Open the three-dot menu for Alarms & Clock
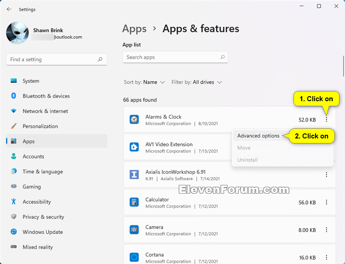Viewport: 345px width, 264px height. 326,120
